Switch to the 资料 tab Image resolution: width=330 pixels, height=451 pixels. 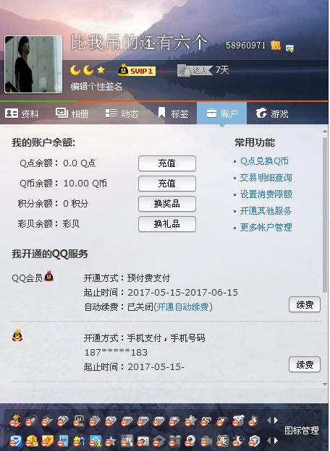(22, 113)
